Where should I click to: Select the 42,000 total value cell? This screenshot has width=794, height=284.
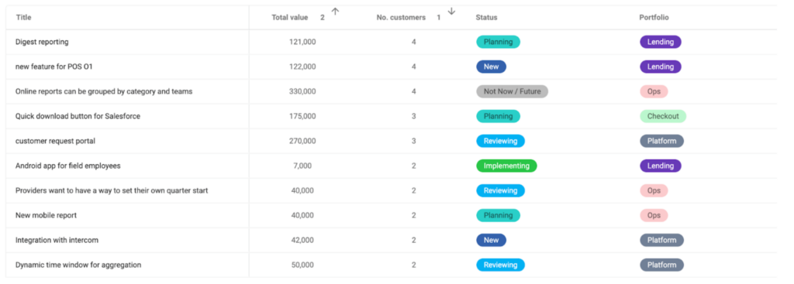click(302, 240)
